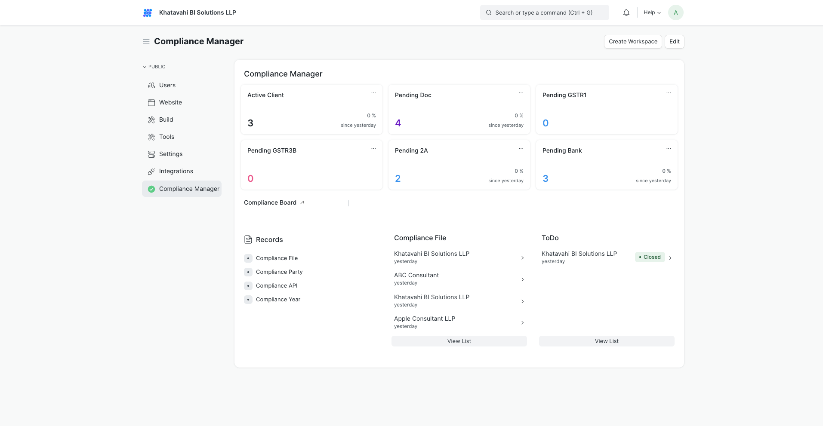823x426 pixels.
Task: Click Pending Bank count 3
Action: 546,179
